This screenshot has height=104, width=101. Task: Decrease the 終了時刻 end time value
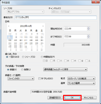point(88,37)
